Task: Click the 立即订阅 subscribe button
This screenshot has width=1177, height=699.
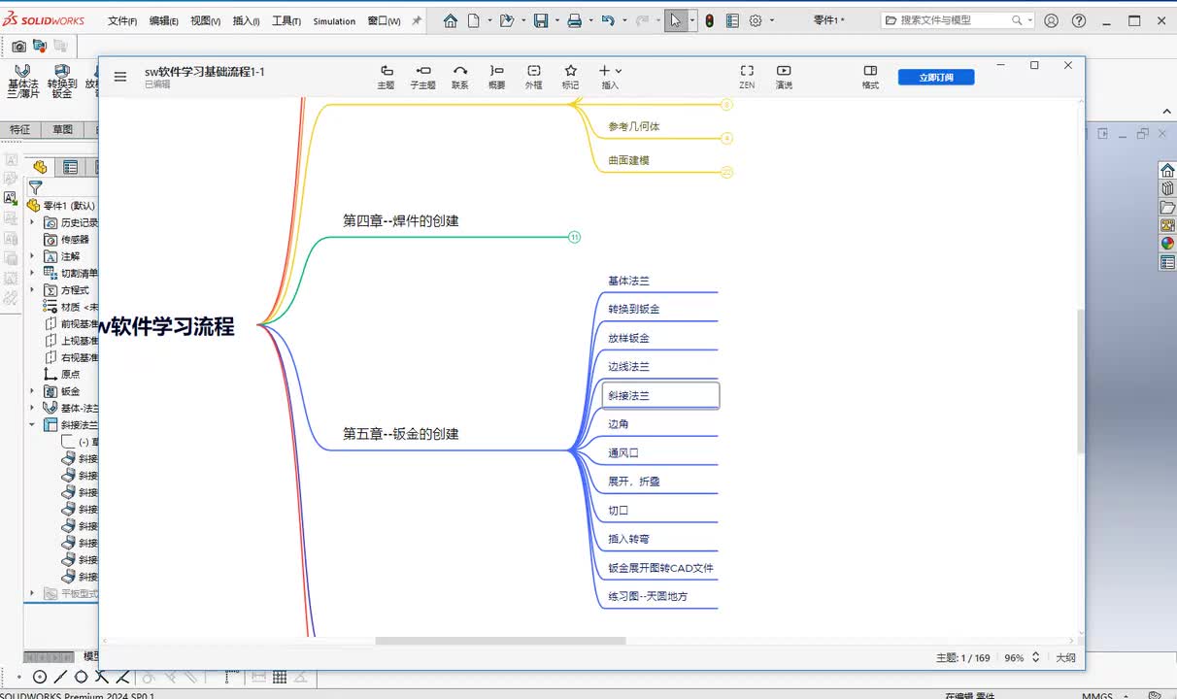Action: (x=935, y=78)
